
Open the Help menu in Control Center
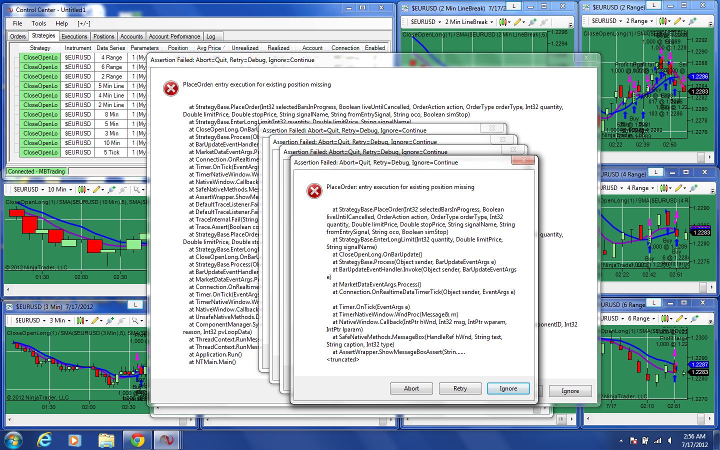tap(61, 23)
